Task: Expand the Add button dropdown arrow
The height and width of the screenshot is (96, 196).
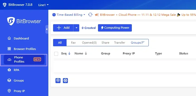Action: (x=76, y=28)
